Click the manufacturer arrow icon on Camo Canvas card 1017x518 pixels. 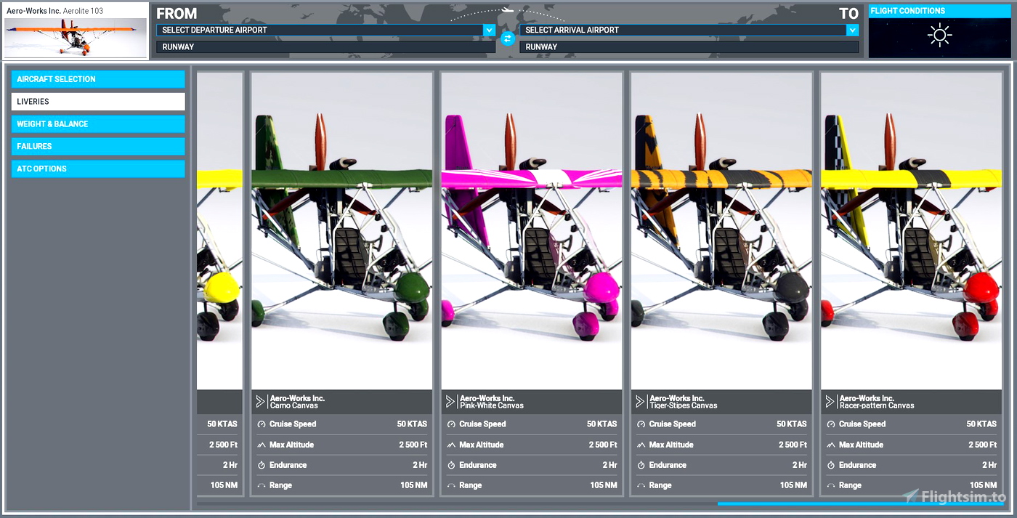261,402
